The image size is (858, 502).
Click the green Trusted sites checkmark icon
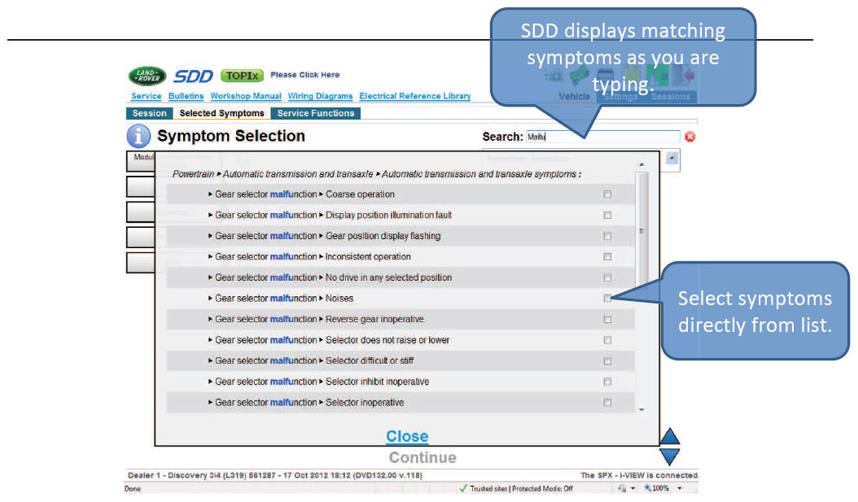click(x=462, y=488)
